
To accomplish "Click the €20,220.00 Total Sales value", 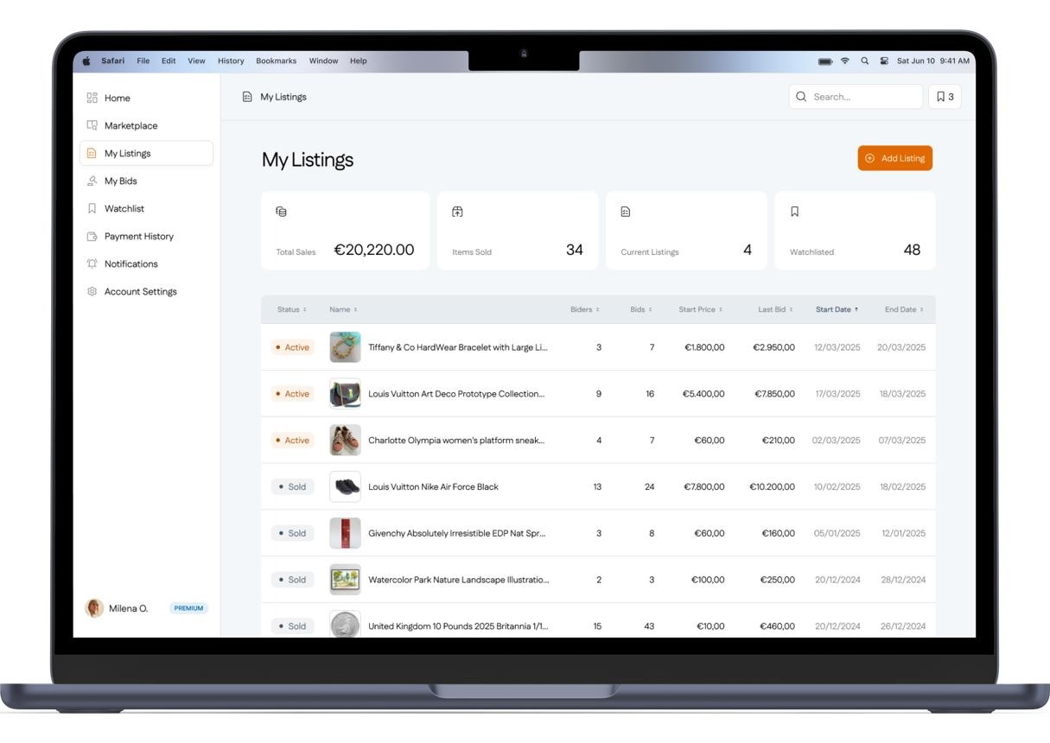I will pyautogui.click(x=373, y=250).
